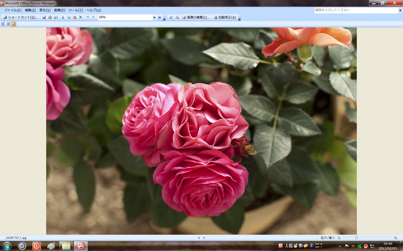
Task: Select the single picture view button
Action: click(x=14, y=24)
